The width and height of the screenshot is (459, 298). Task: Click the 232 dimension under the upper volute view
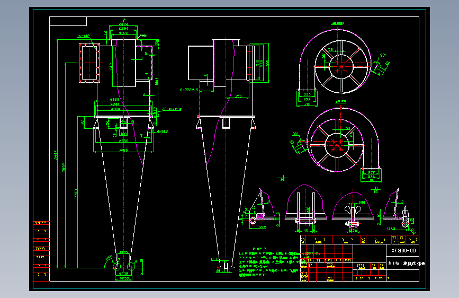307,95
